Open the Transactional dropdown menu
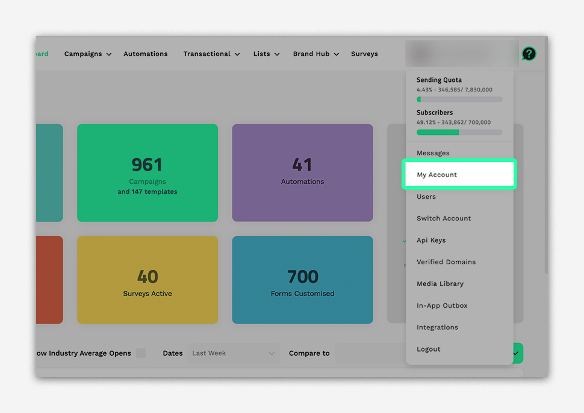Screen dimensions: 584x413 click(211, 54)
